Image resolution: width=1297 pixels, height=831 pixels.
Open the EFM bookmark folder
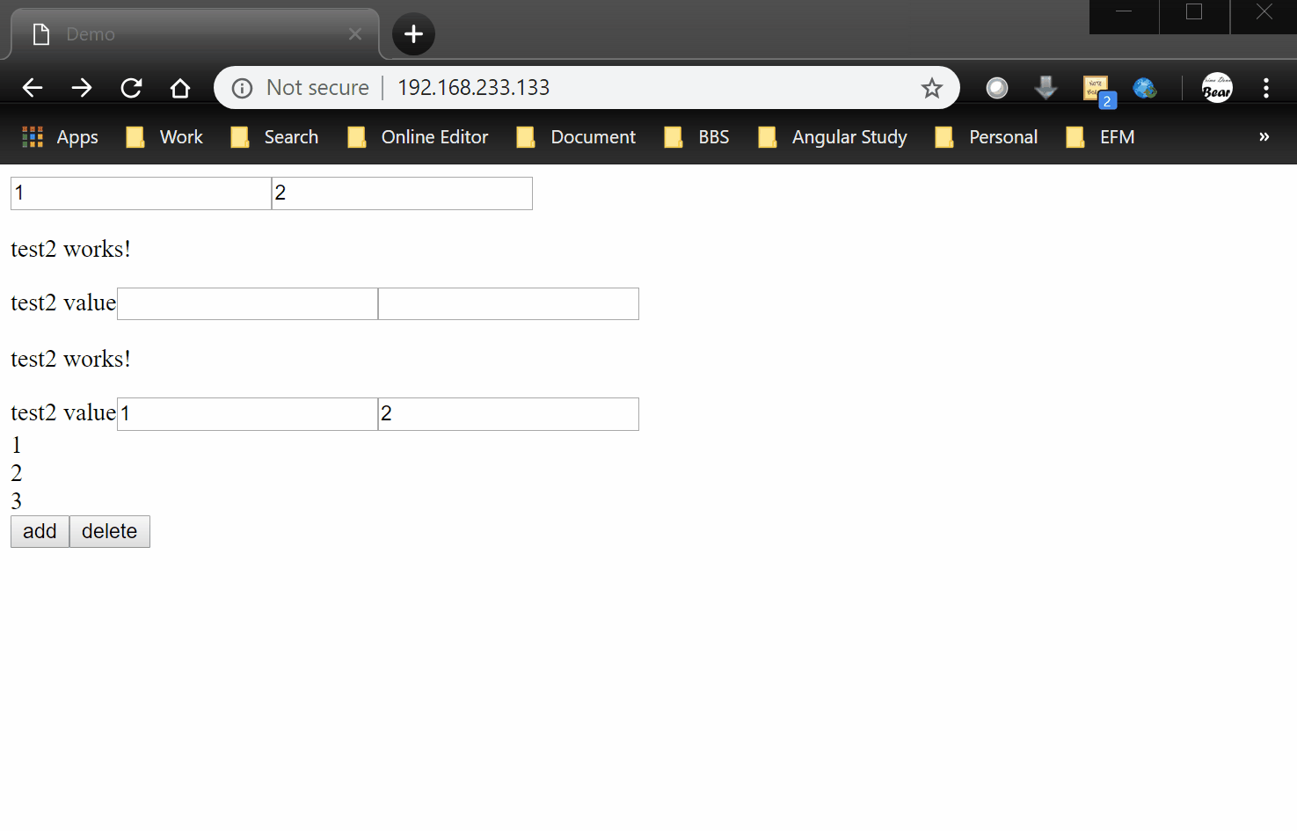[1101, 137]
